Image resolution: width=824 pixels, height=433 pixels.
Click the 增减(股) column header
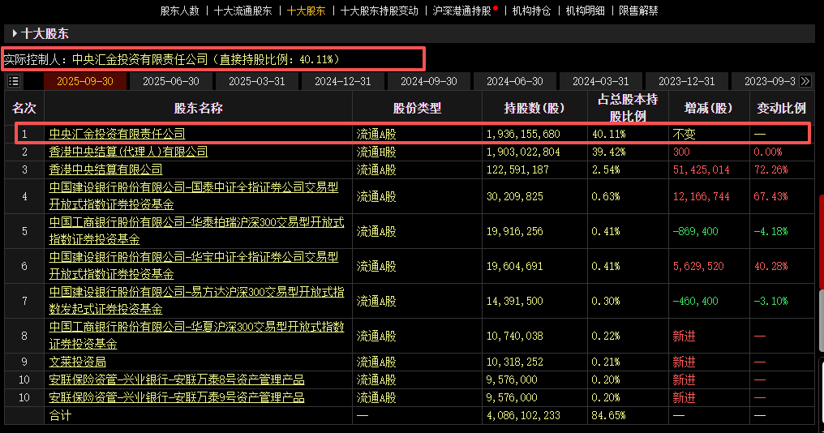tap(708, 108)
